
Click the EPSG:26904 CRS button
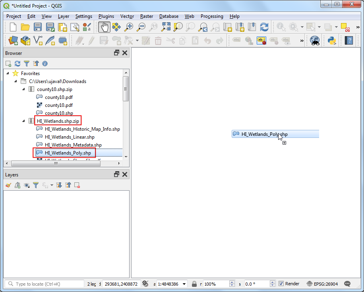coord(322,284)
